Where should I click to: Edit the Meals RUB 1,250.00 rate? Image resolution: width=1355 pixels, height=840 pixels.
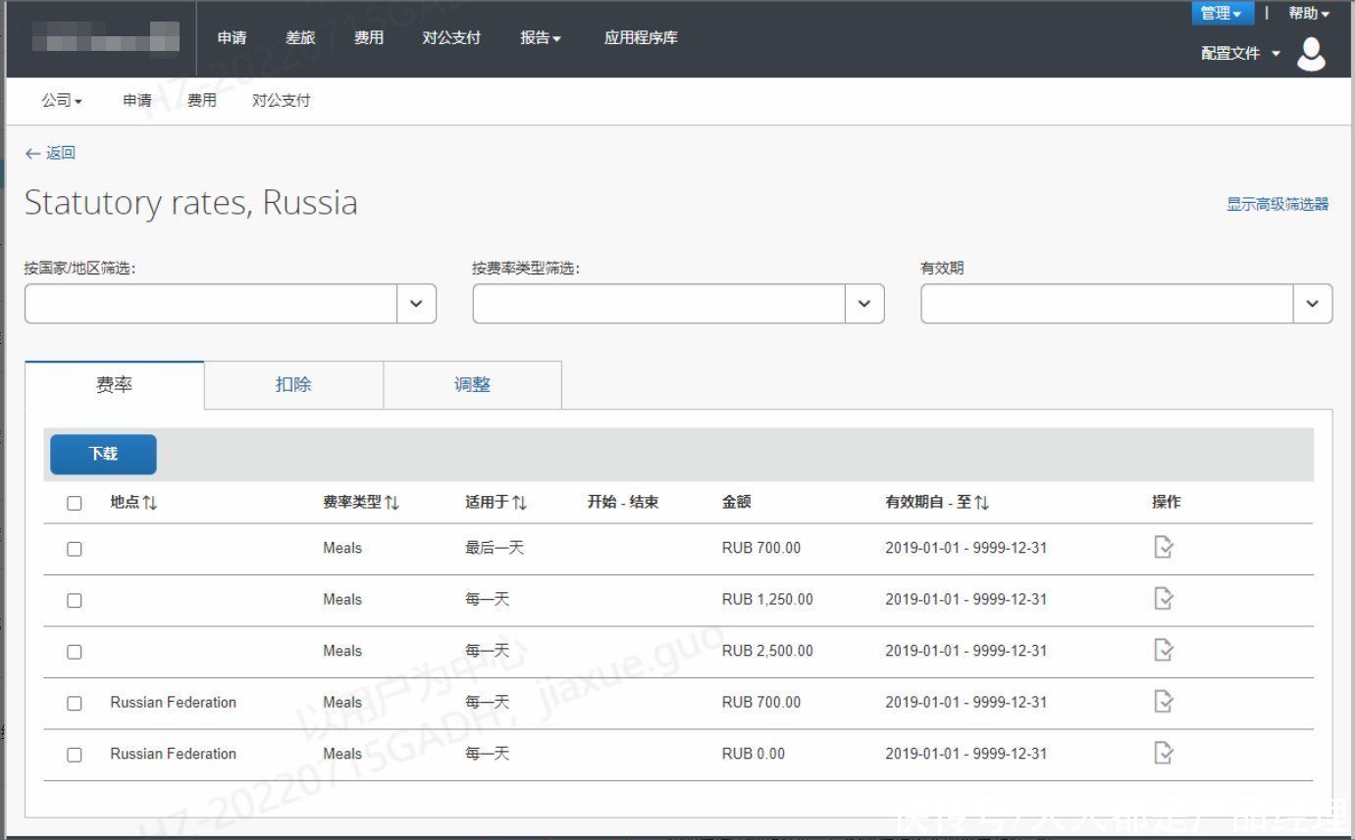(1164, 599)
